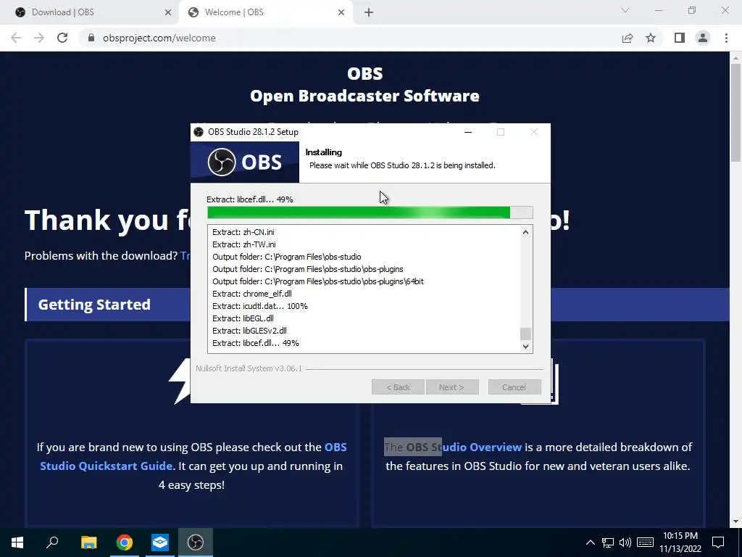Image resolution: width=742 pixels, height=557 pixels.
Task: Open the Chrome side panel
Action: click(680, 38)
